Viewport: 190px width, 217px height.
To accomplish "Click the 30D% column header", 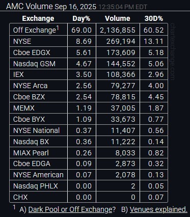I will coord(154,18).
